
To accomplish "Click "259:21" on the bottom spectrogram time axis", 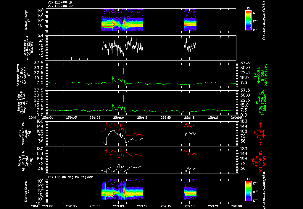I will point(213,206).
